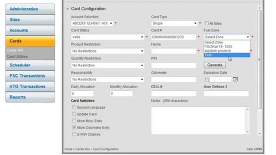Click the main panel vertical scrollbar thumb
This screenshot has height=155, width=276.
pos(260,60)
